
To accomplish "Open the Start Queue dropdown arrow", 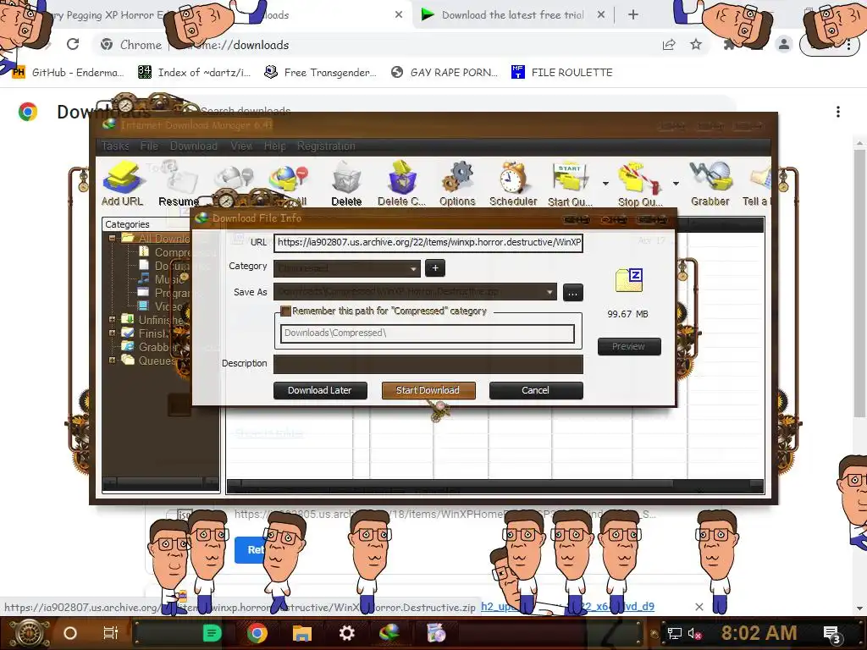I will (605, 184).
